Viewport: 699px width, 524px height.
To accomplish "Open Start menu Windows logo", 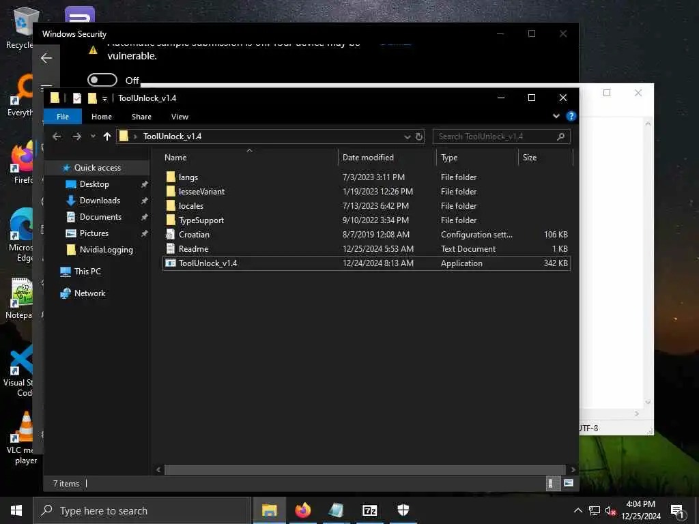I will tap(16, 510).
